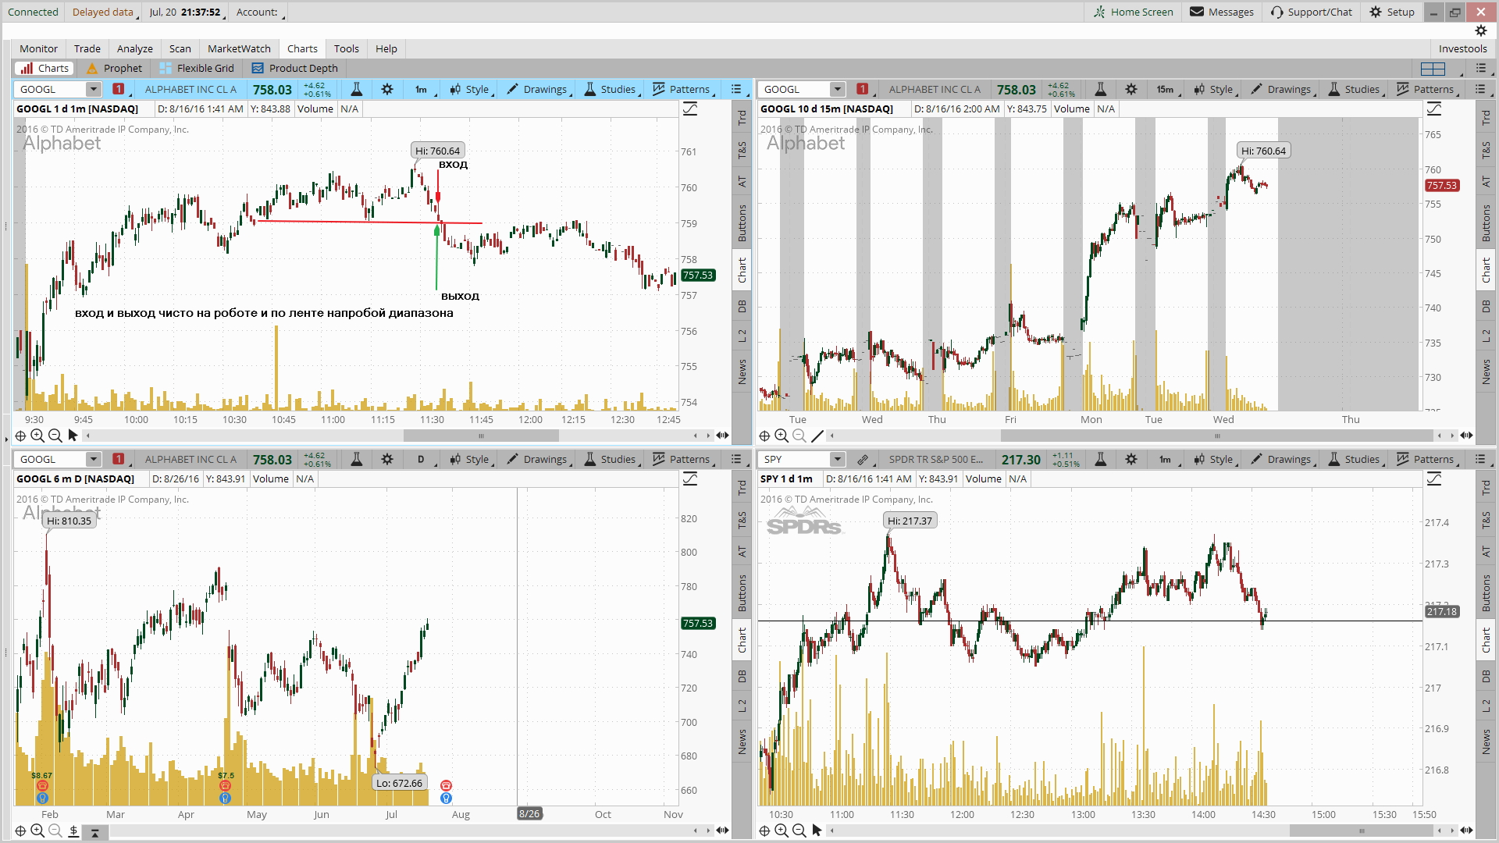Image resolution: width=1499 pixels, height=843 pixels.
Task: Toggle News side tab in GOOGL 1m panel
Action: click(x=742, y=372)
